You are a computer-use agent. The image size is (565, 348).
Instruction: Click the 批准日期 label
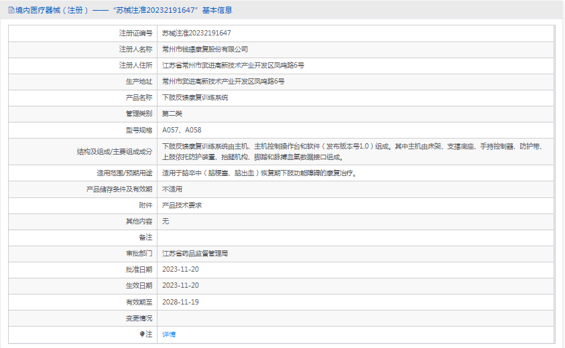tap(139, 270)
